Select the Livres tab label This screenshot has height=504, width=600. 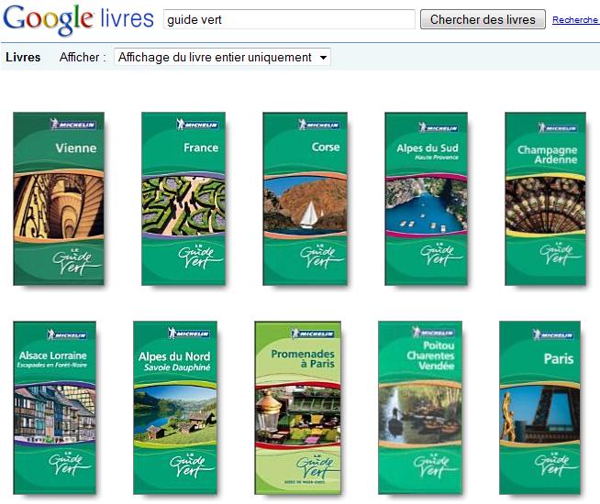pyautogui.click(x=23, y=58)
